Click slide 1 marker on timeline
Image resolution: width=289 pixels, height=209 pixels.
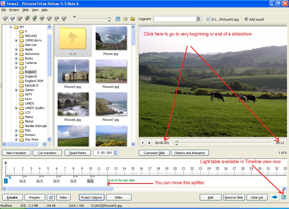coord(6,181)
